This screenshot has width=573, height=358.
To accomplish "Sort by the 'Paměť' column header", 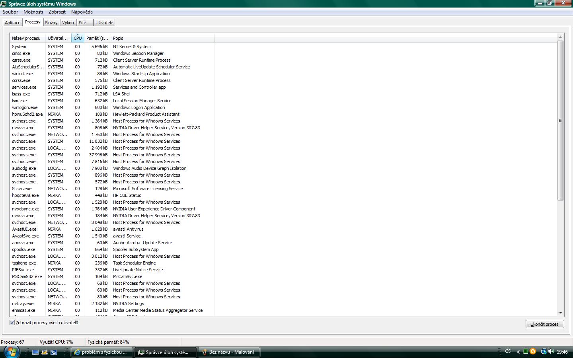I will pyautogui.click(x=97, y=38).
